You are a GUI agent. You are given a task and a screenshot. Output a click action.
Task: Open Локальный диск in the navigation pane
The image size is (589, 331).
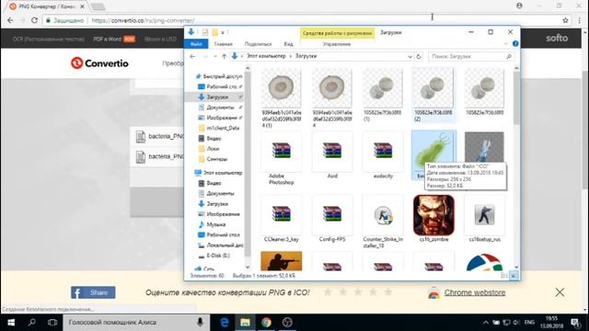tap(221, 245)
